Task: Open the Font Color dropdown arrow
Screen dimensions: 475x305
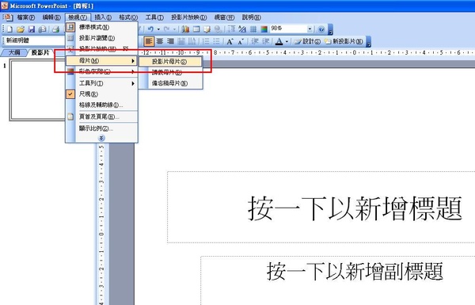Action: point(287,41)
